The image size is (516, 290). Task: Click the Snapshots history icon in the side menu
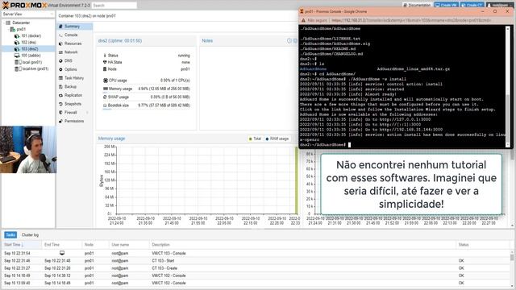pos(60,104)
